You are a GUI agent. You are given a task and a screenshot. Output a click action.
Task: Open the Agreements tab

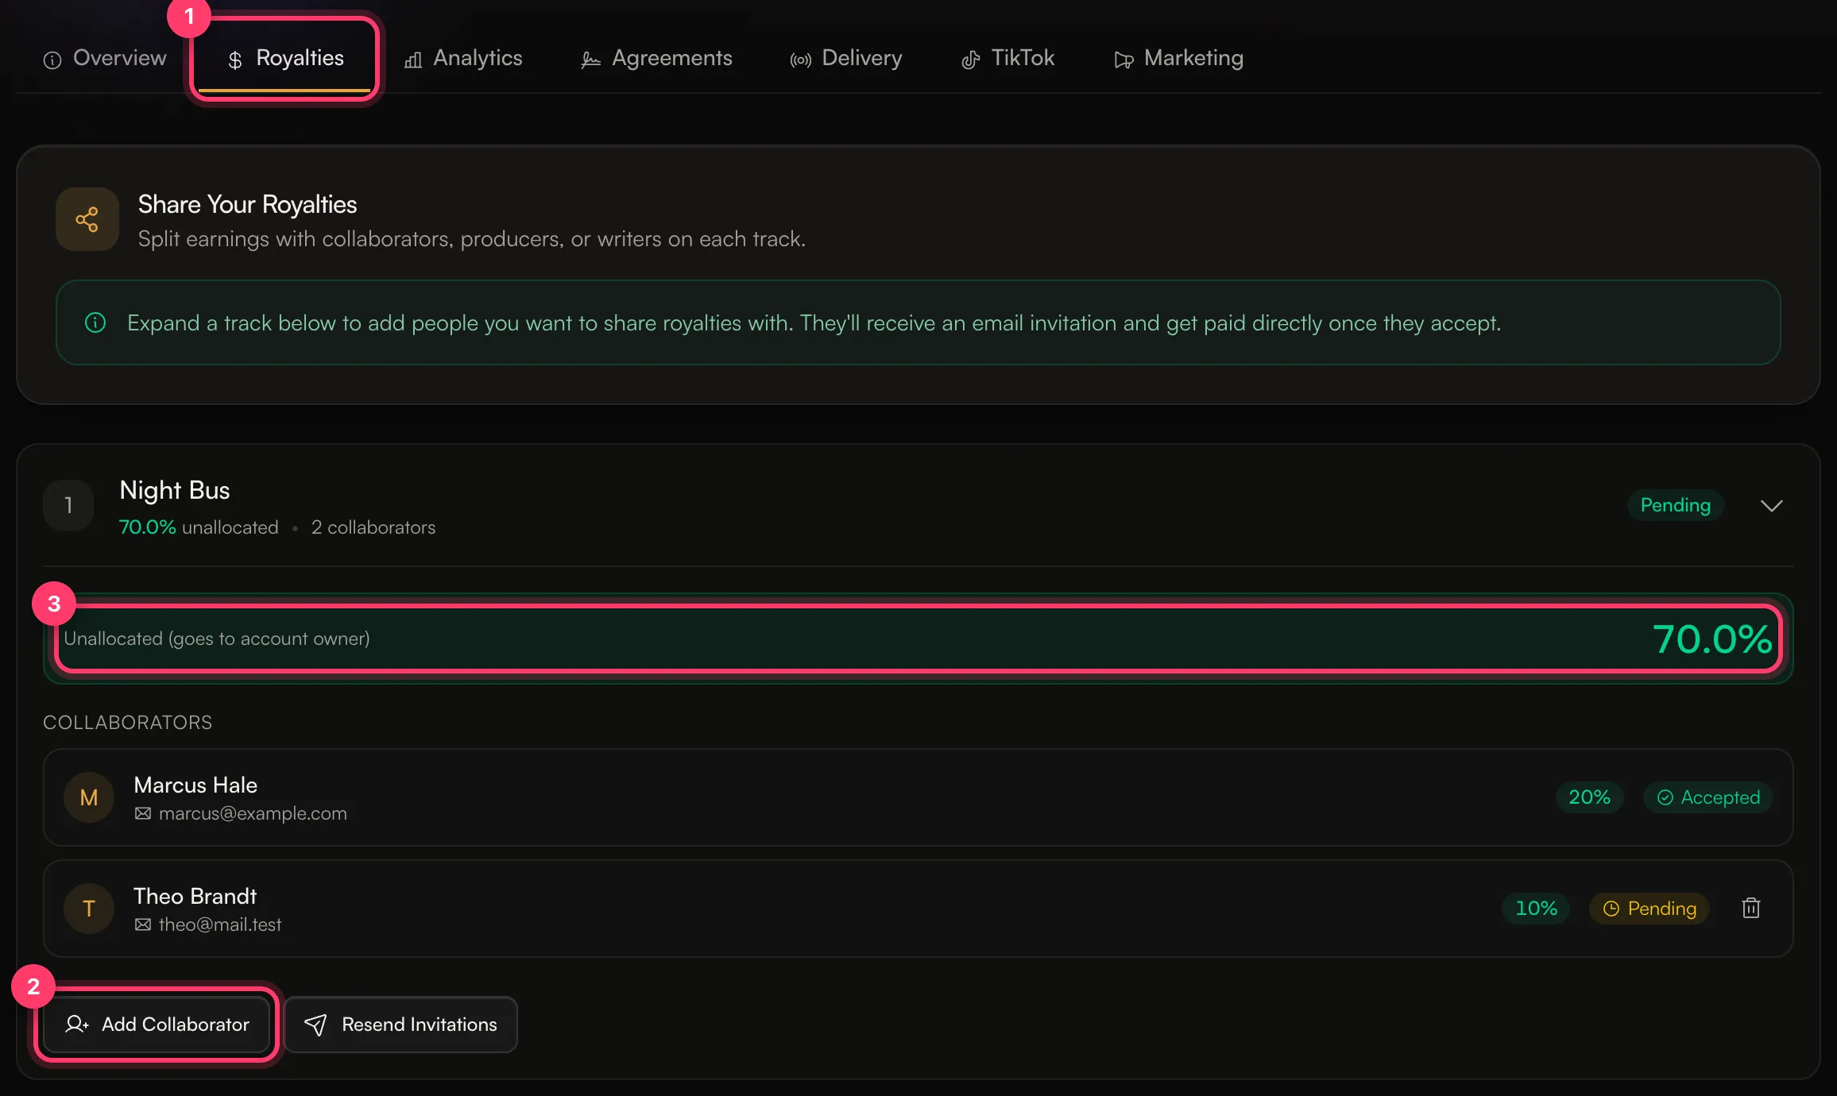click(x=656, y=58)
